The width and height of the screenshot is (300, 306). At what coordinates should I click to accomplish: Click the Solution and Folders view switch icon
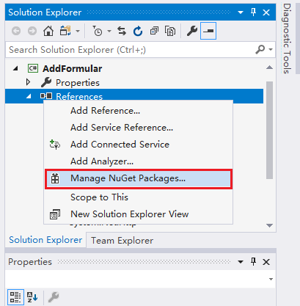point(65,31)
